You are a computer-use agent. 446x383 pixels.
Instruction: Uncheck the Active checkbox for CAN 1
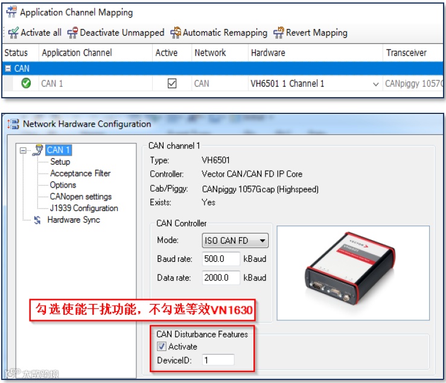coord(172,84)
